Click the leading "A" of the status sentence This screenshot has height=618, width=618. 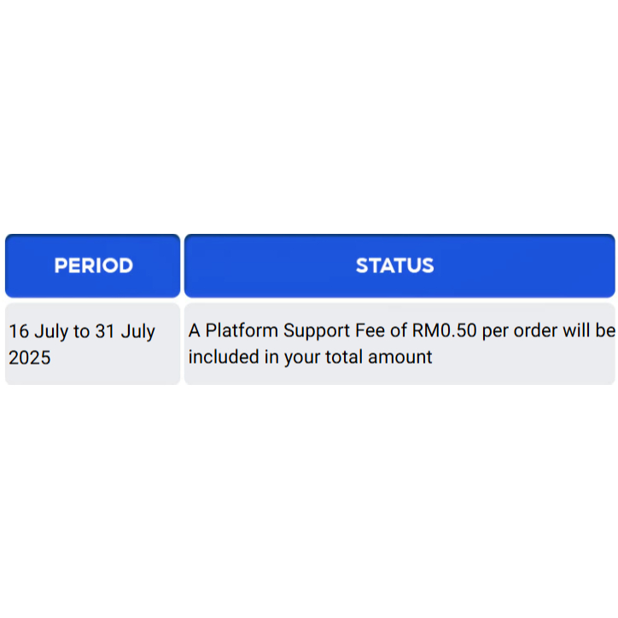(195, 331)
